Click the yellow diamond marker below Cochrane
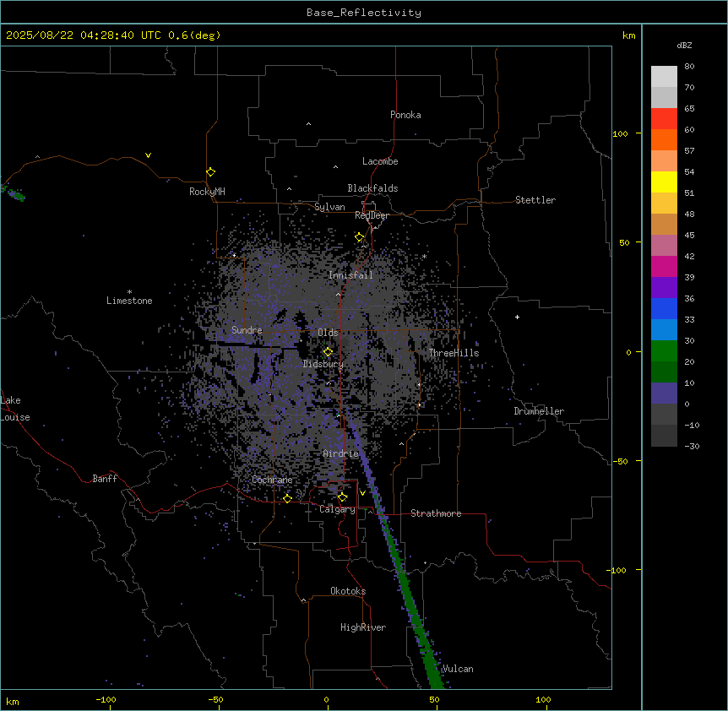This screenshot has height=711, width=728. coord(287,498)
